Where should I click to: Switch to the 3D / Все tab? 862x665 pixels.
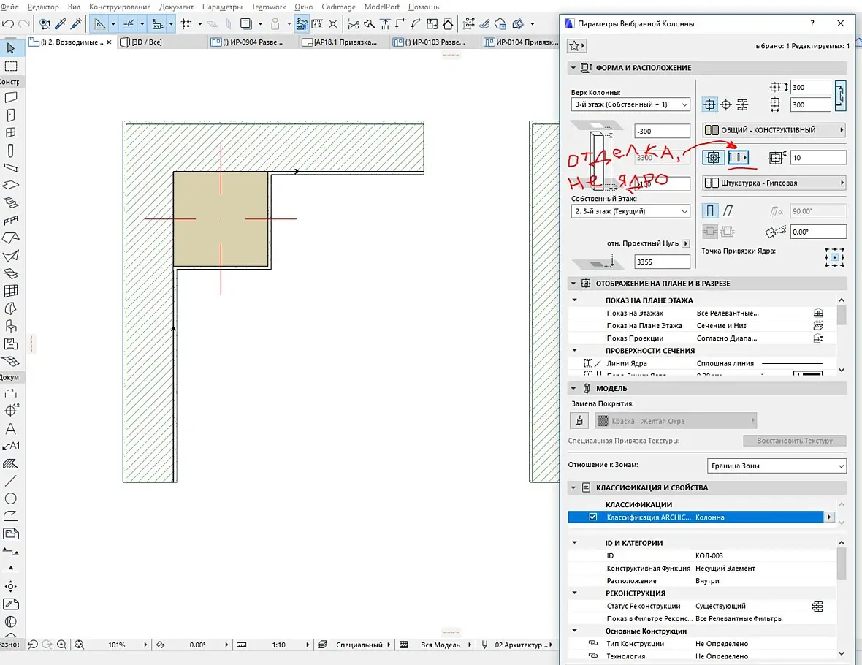click(x=146, y=42)
